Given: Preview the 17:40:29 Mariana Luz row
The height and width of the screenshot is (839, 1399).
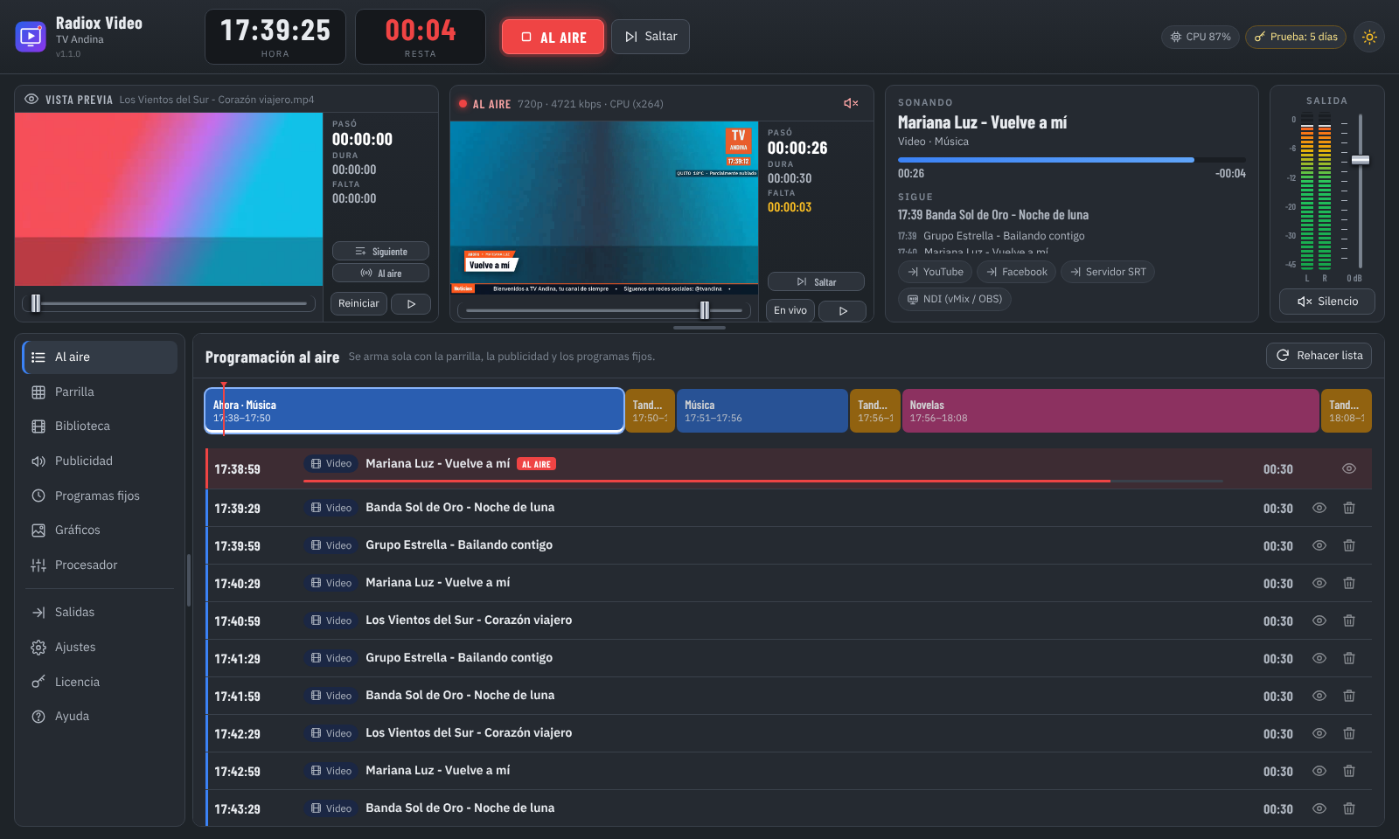Looking at the screenshot, I should pyautogui.click(x=1319, y=583).
